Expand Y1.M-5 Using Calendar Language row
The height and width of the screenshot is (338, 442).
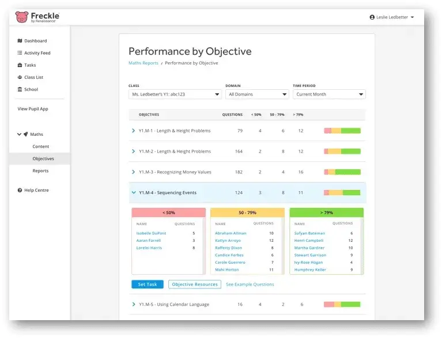(x=134, y=304)
